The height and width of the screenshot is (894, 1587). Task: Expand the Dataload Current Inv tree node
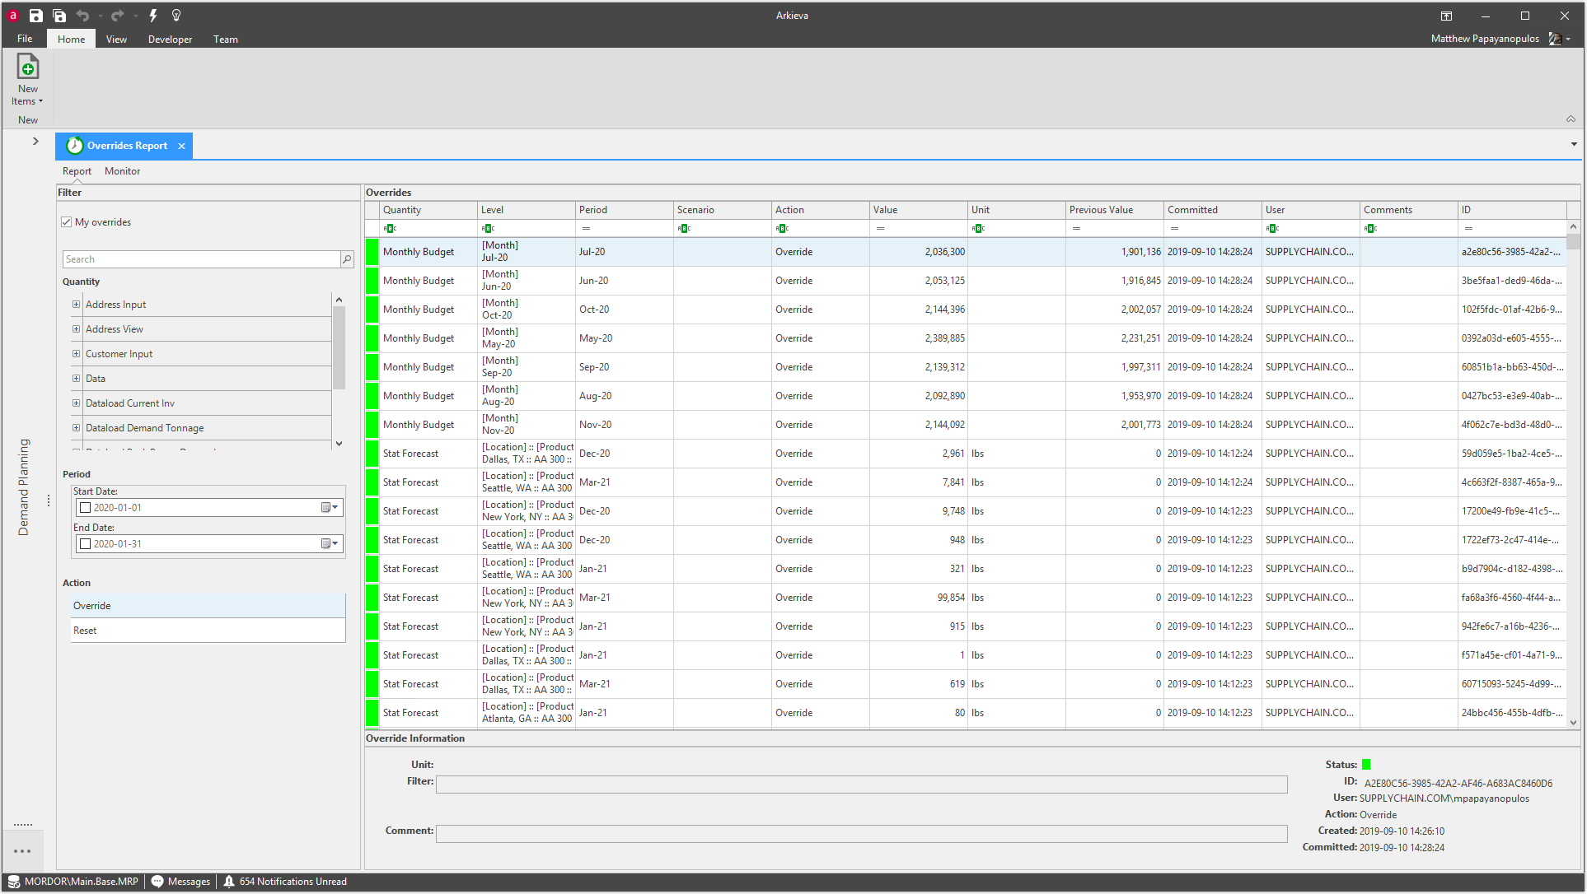[76, 403]
